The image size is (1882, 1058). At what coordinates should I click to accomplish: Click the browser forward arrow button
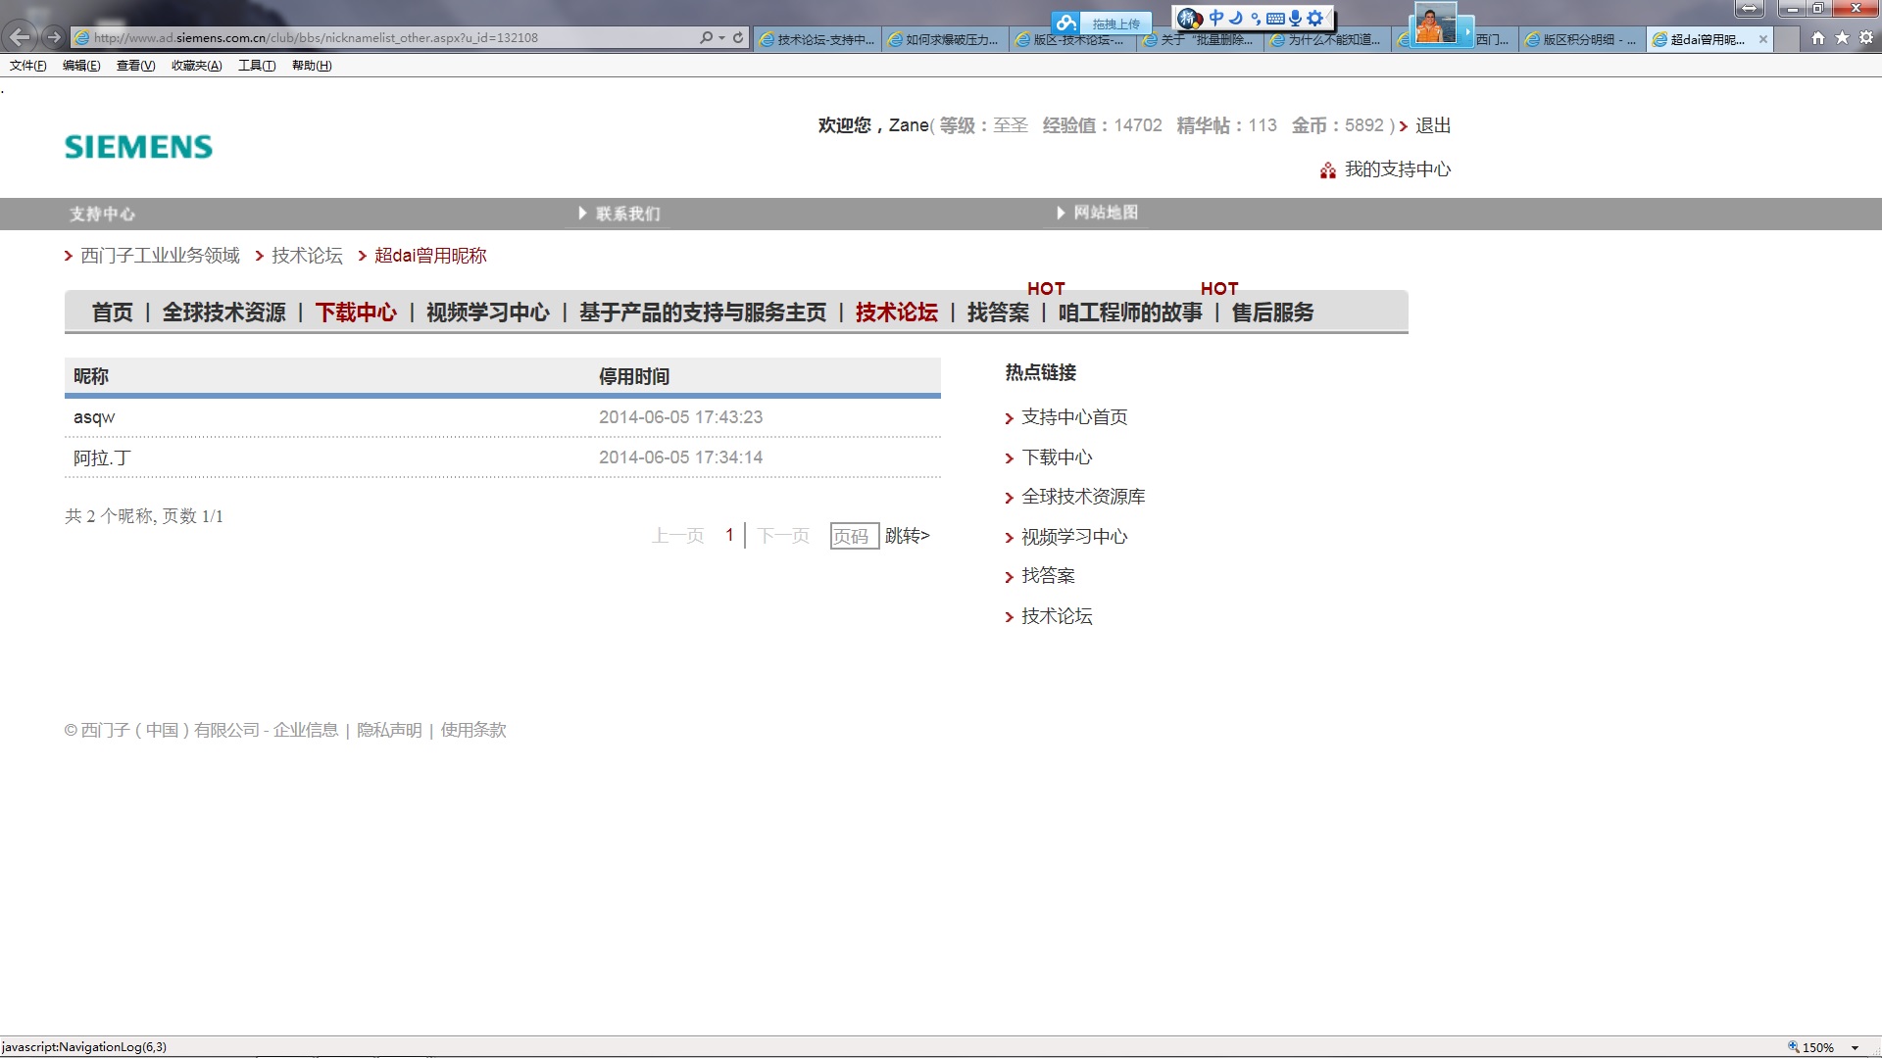(54, 37)
